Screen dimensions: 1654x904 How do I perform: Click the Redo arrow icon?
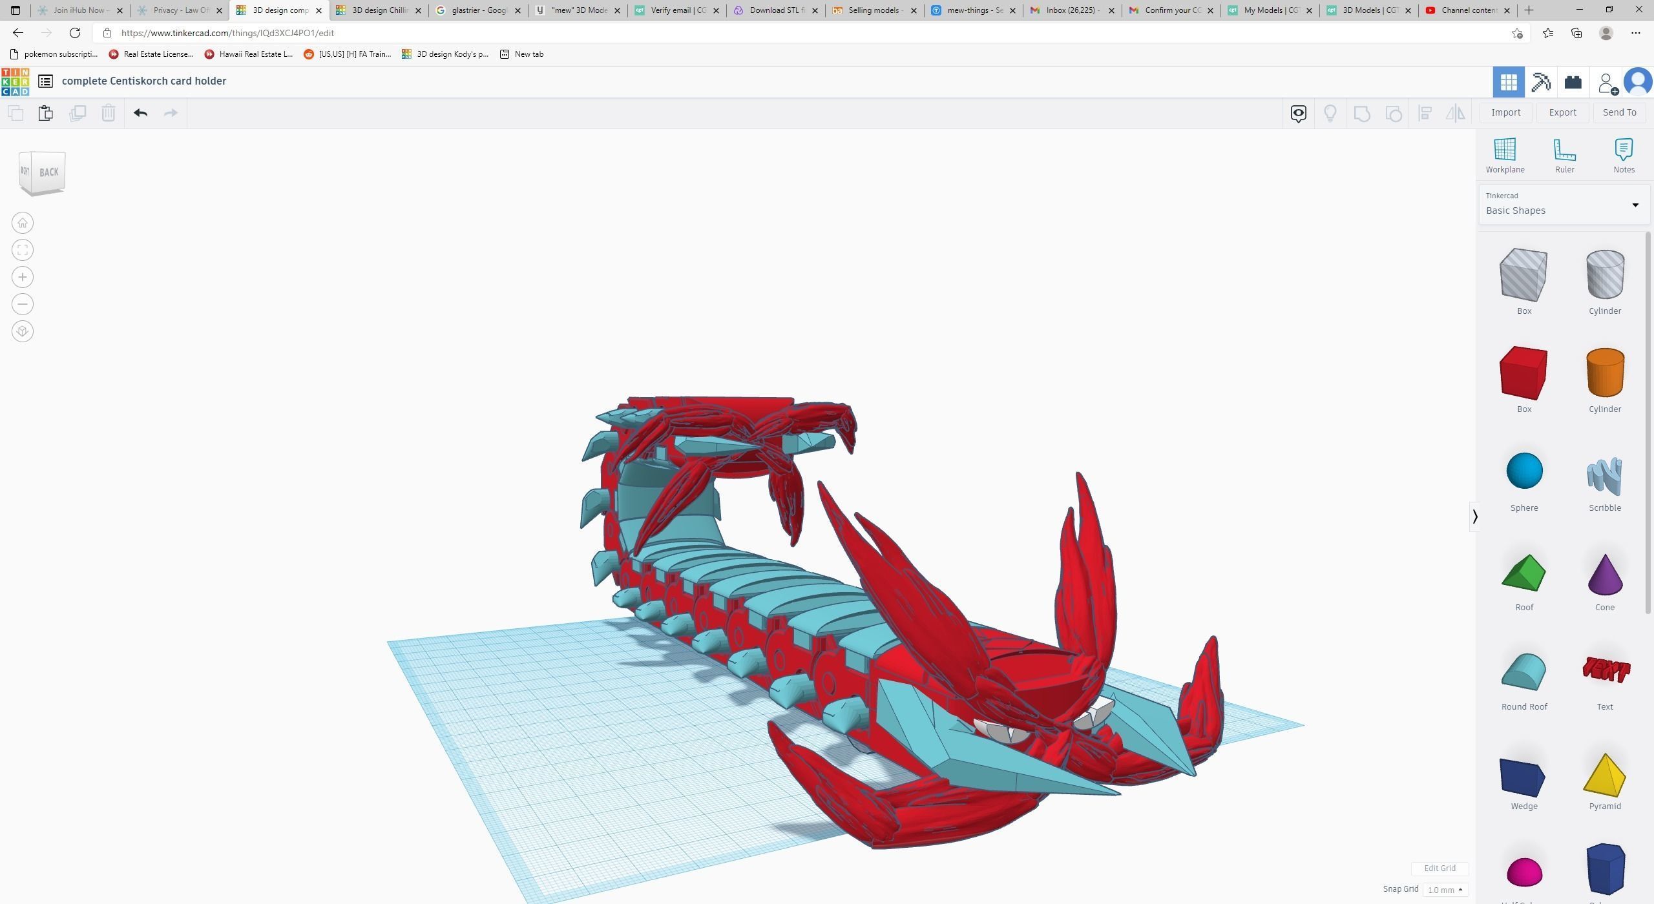(171, 113)
